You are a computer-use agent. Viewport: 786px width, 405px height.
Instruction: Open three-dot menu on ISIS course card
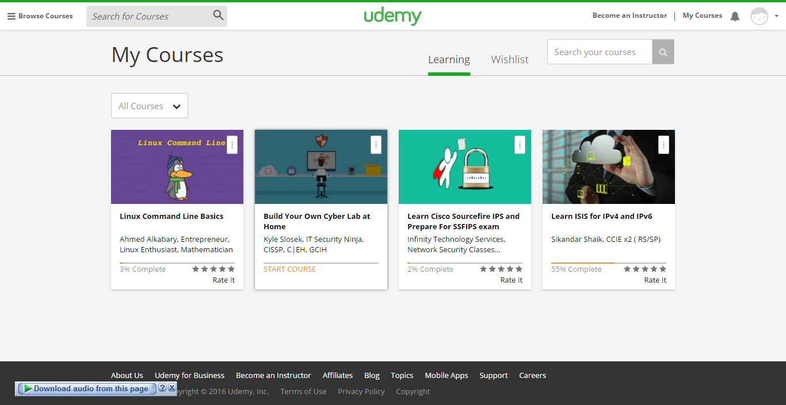[663, 145]
